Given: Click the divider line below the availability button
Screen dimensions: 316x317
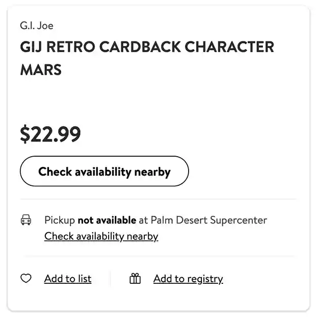Looking at the screenshot, I should click(x=158, y=199).
